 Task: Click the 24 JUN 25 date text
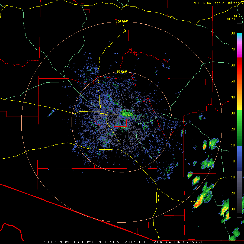(x=178, y=242)
